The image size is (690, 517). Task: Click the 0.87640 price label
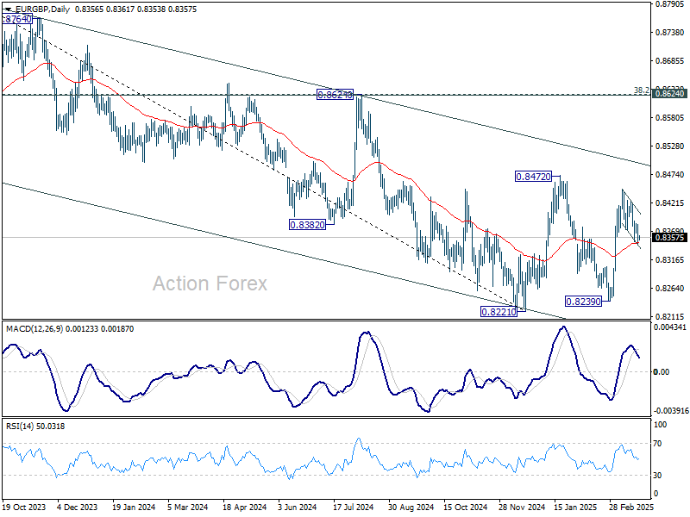click(x=17, y=19)
